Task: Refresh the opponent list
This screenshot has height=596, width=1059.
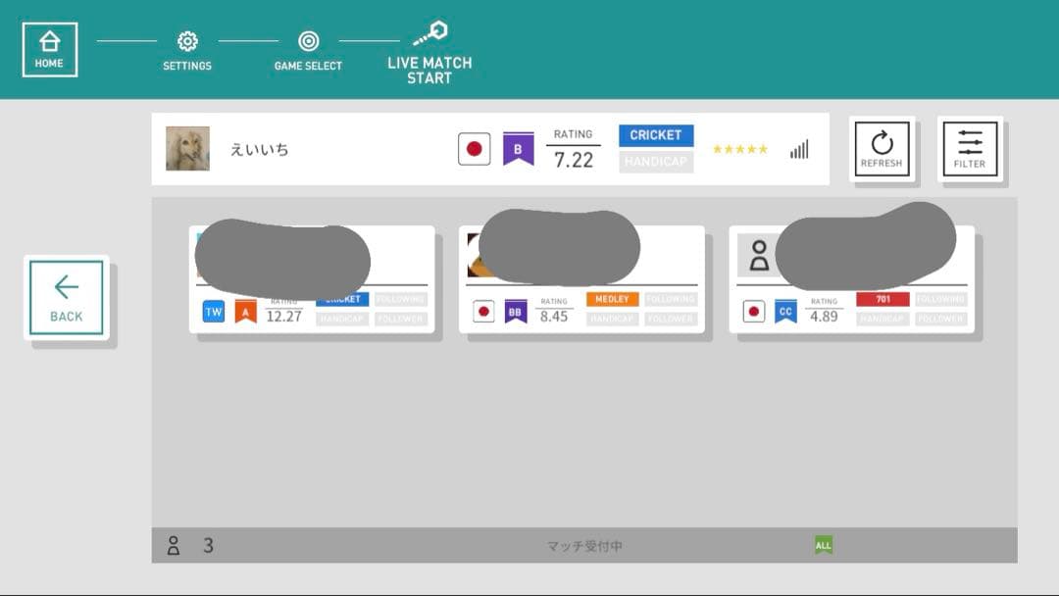Action: (882, 149)
